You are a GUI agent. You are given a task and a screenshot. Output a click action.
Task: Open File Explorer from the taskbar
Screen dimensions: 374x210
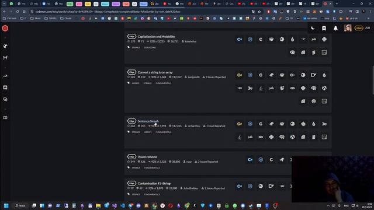pyautogui.click(x=98, y=205)
